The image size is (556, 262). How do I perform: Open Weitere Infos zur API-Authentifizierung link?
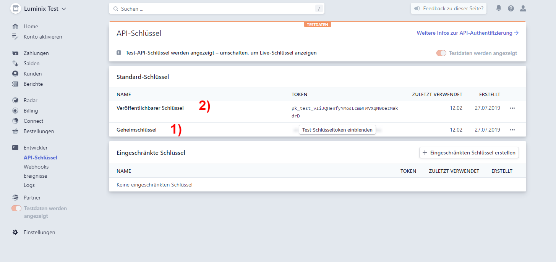(x=467, y=33)
